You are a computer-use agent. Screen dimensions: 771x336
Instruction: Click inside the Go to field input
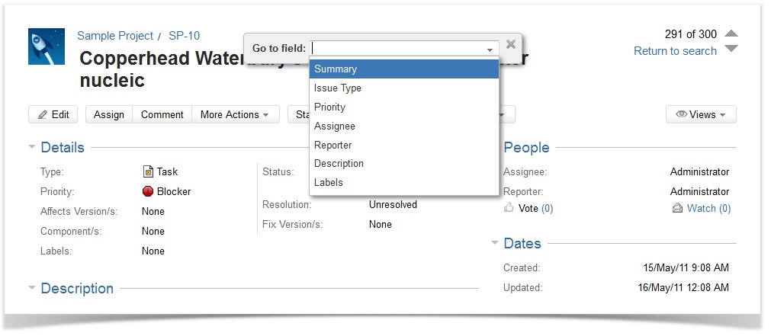(398, 48)
